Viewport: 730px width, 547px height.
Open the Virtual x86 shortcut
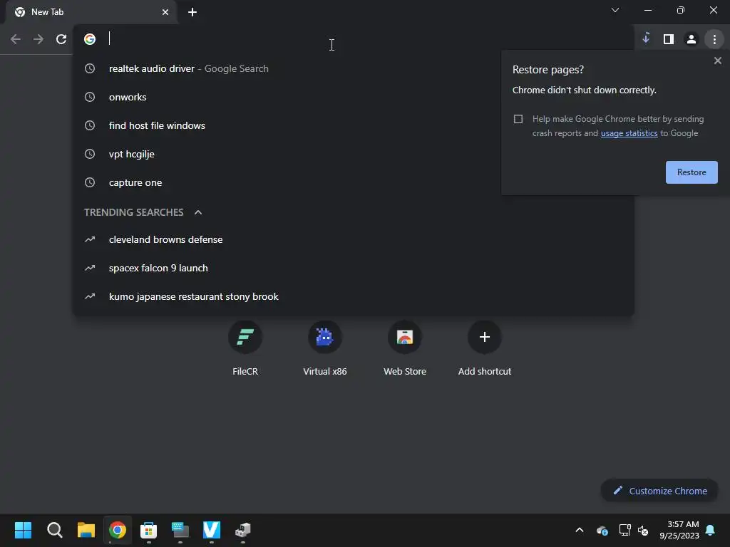coord(325,348)
